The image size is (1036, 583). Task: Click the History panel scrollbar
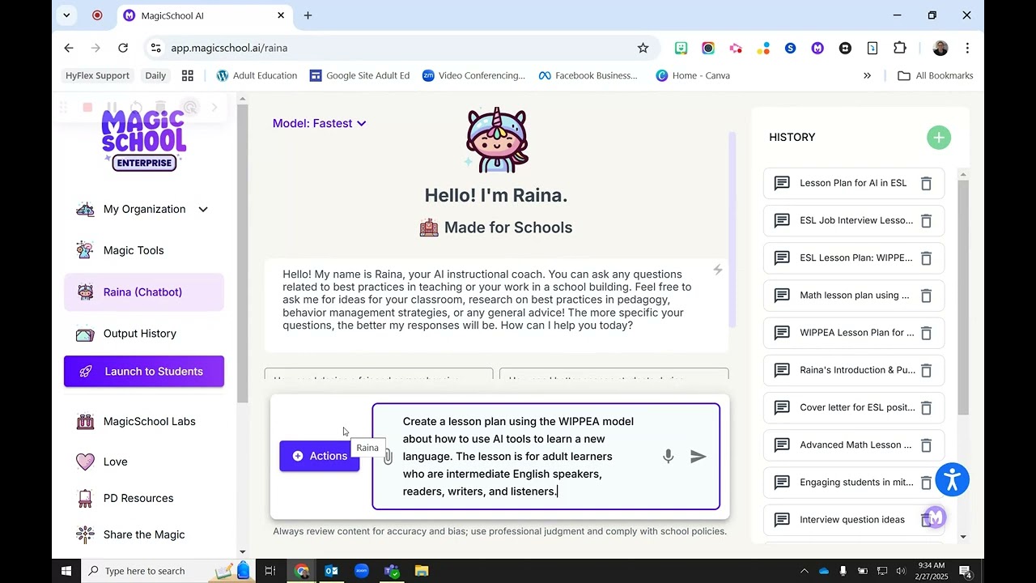click(x=963, y=298)
